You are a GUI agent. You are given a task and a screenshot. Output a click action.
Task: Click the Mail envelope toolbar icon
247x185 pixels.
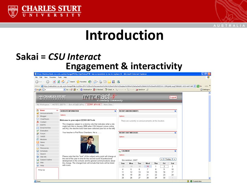coord(95,82)
